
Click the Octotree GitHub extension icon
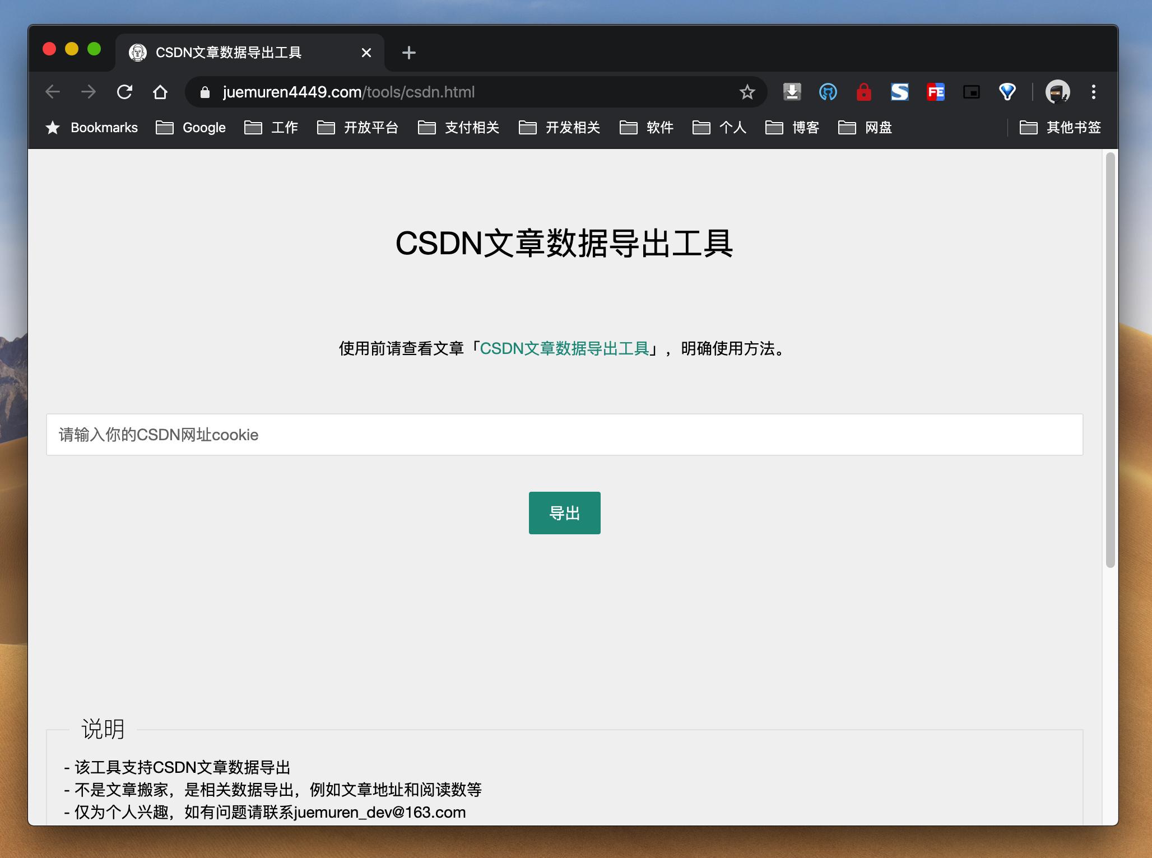pyautogui.click(x=828, y=92)
